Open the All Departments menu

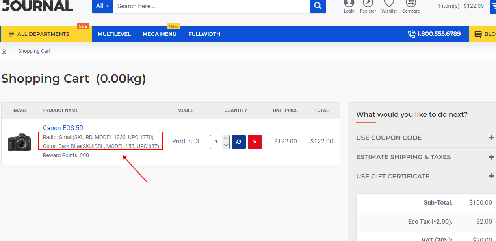click(46, 34)
